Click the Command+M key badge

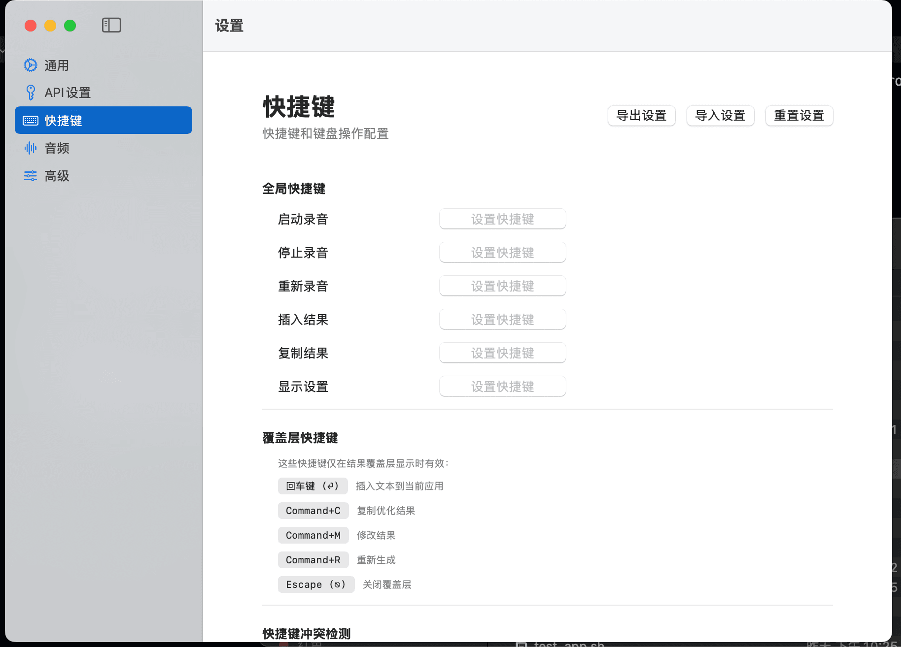pyautogui.click(x=313, y=535)
